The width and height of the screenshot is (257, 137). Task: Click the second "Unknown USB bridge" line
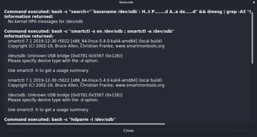tap(65, 95)
